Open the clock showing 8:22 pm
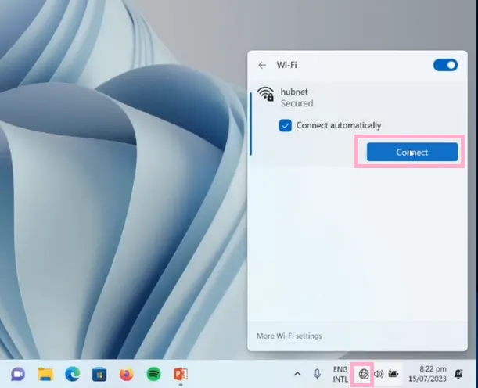Viewport: 478px width, 388px height. 433,374
